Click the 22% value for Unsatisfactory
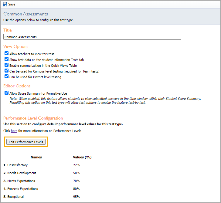 (76, 165)
